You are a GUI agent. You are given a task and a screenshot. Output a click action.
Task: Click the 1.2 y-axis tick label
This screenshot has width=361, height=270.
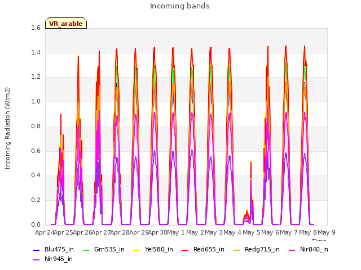click(36, 77)
